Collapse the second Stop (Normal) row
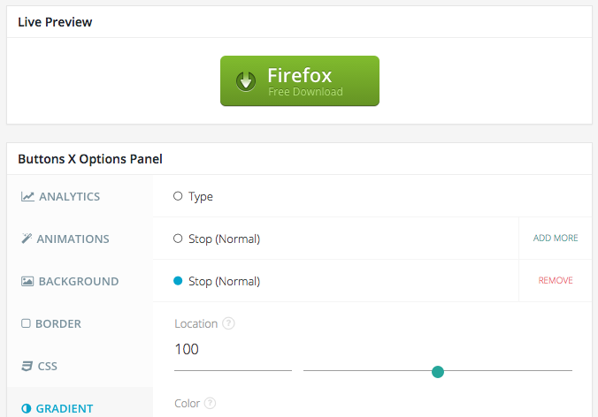Viewport: 598px width, 417px height. [x=335, y=281]
